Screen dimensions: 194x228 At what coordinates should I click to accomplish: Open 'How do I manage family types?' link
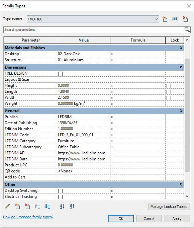pos(28,217)
